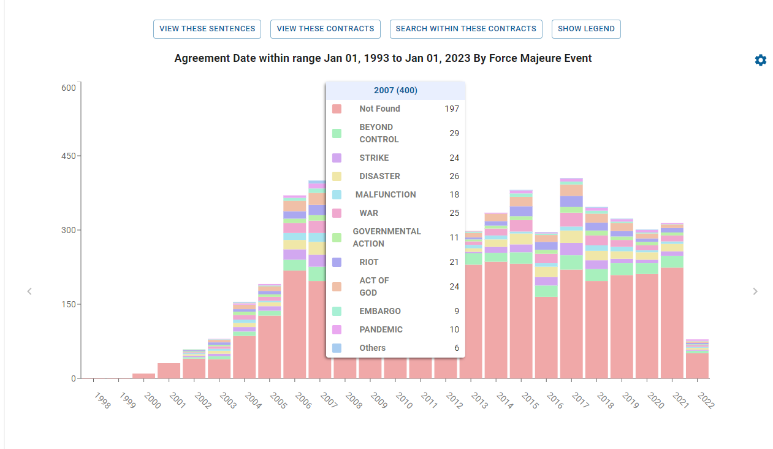This screenshot has width=773, height=449.
Task: Click the y-axis value "150"
Action: pos(69,304)
